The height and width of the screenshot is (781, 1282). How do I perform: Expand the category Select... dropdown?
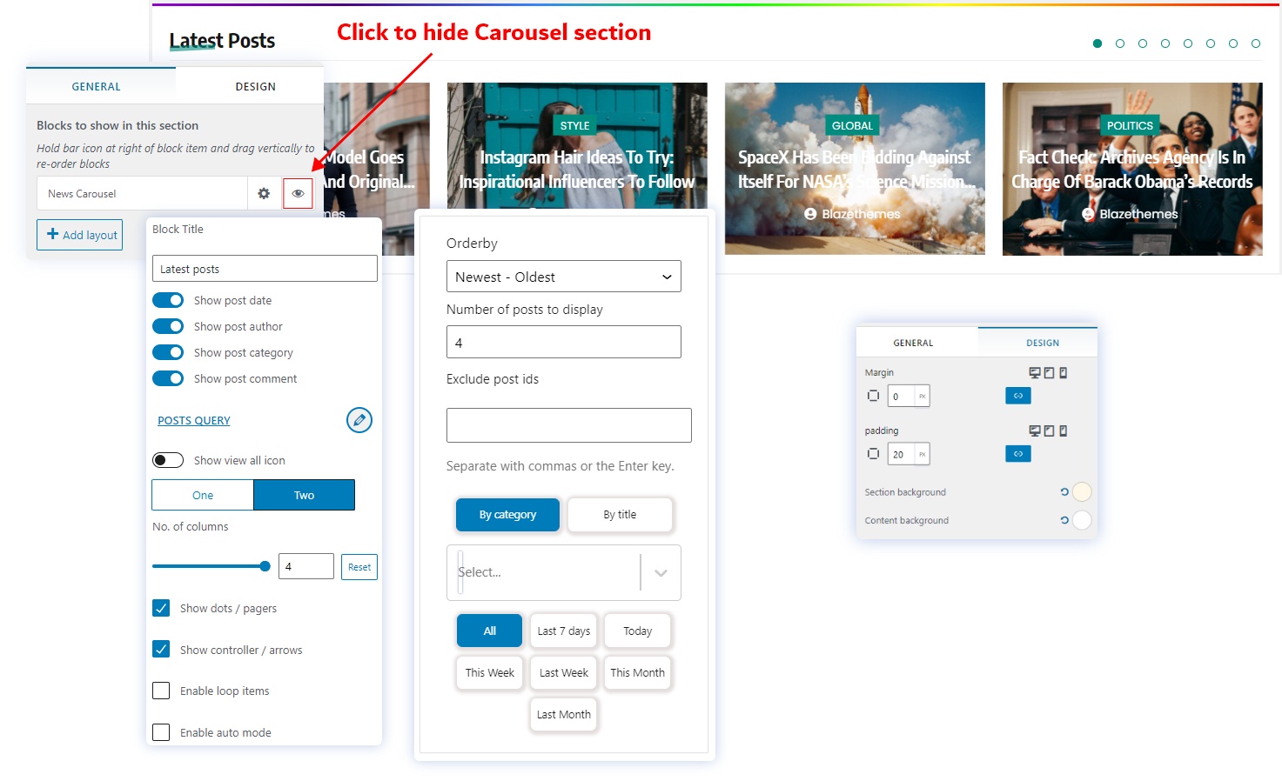pyautogui.click(x=660, y=572)
